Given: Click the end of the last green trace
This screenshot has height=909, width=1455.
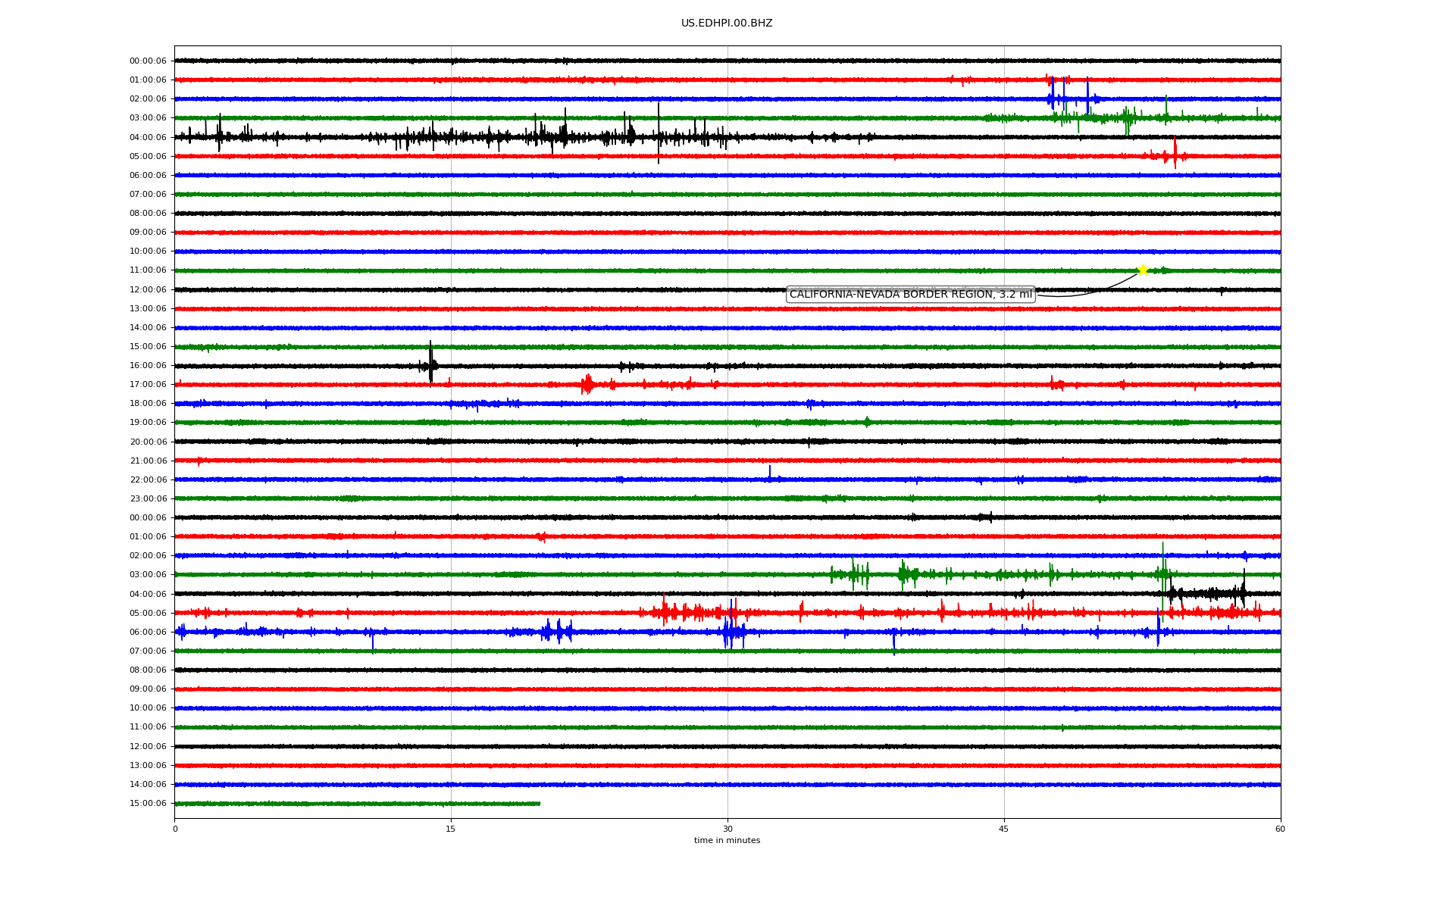Looking at the screenshot, I should click(x=540, y=804).
